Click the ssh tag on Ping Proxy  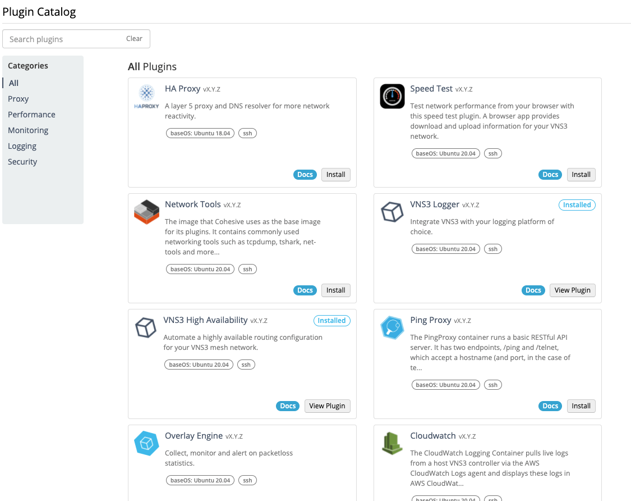click(x=493, y=385)
